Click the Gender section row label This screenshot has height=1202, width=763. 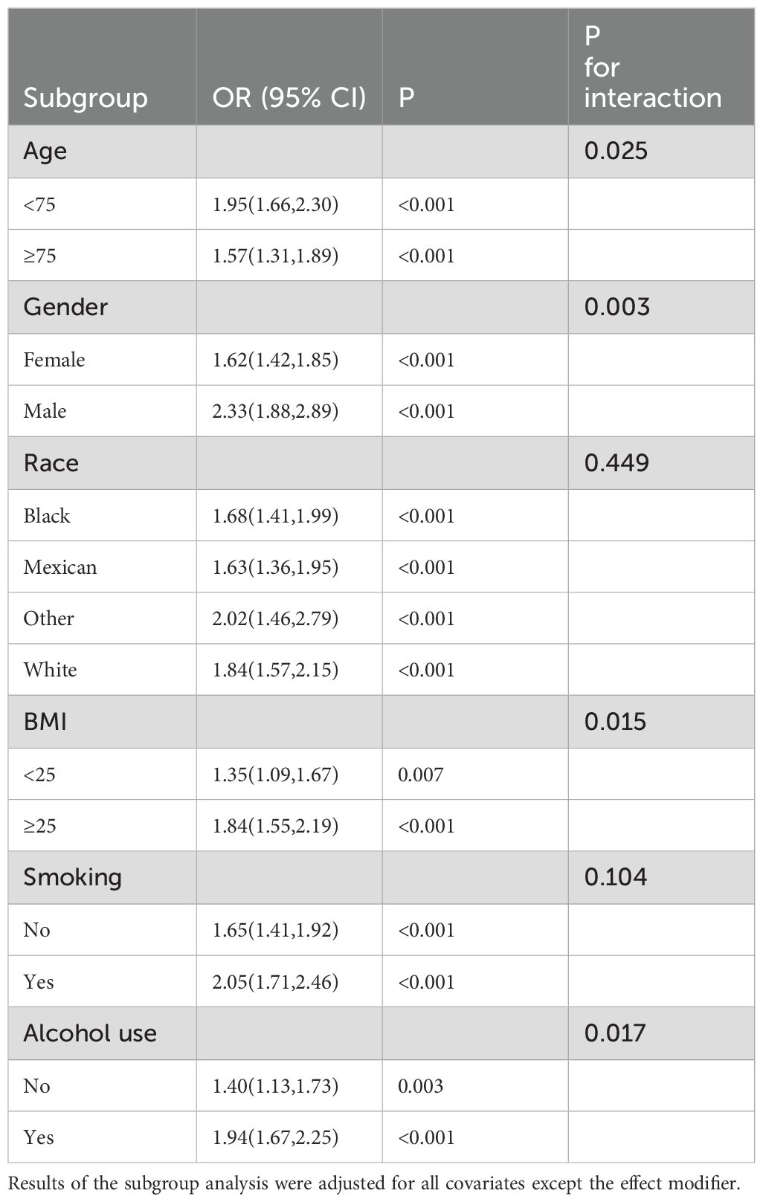click(x=65, y=306)
